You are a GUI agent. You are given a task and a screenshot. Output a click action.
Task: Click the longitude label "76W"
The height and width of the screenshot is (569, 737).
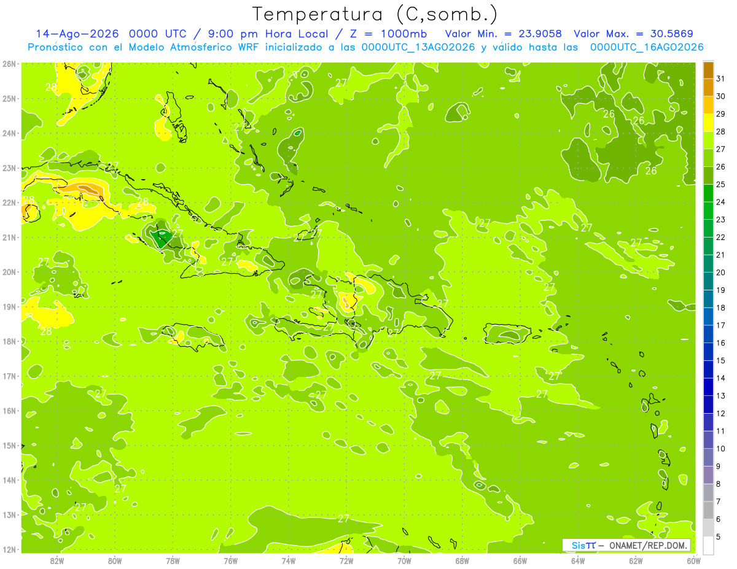point(231,560)
